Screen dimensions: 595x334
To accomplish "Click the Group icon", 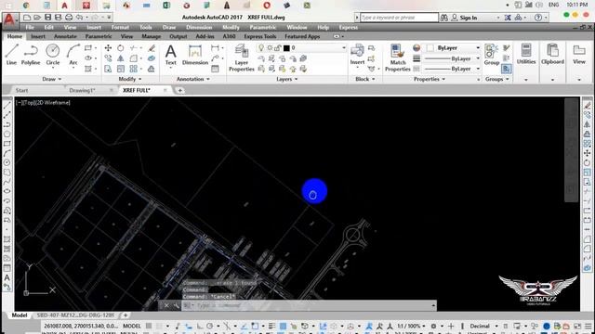I will (x=492, y=55).
